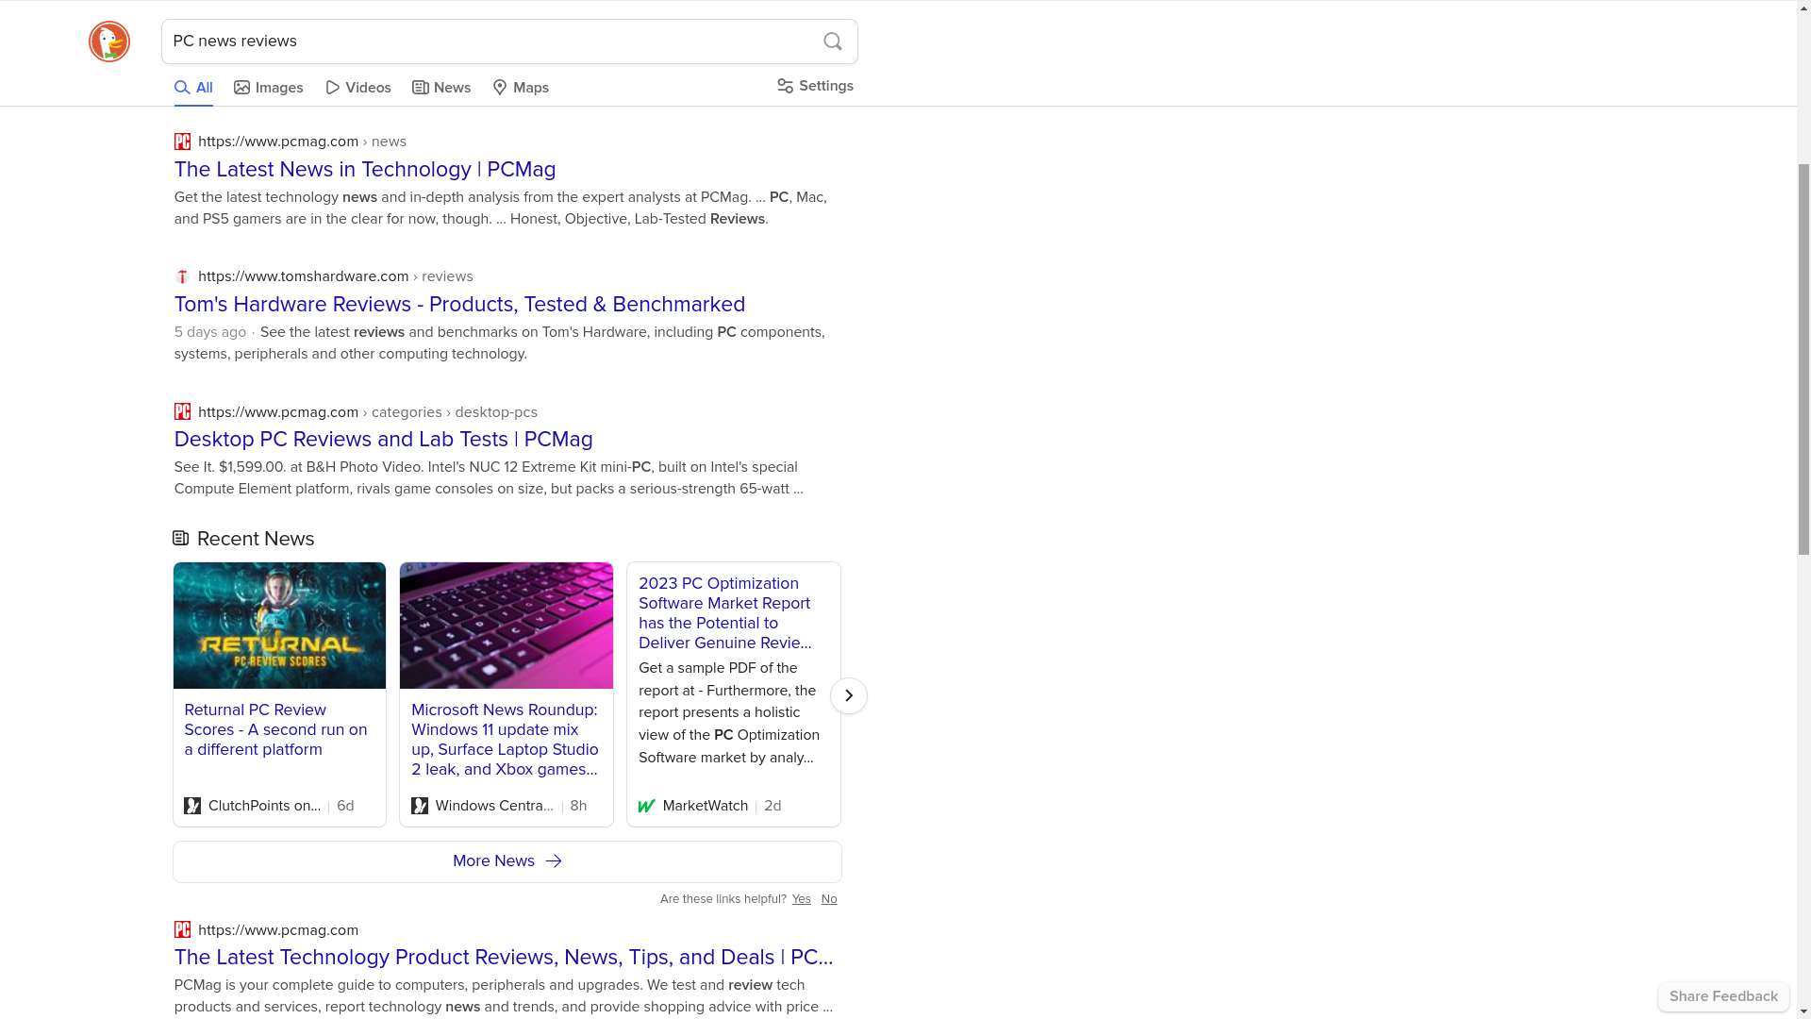Answer Yes to links helpful question

pos(801,899)
